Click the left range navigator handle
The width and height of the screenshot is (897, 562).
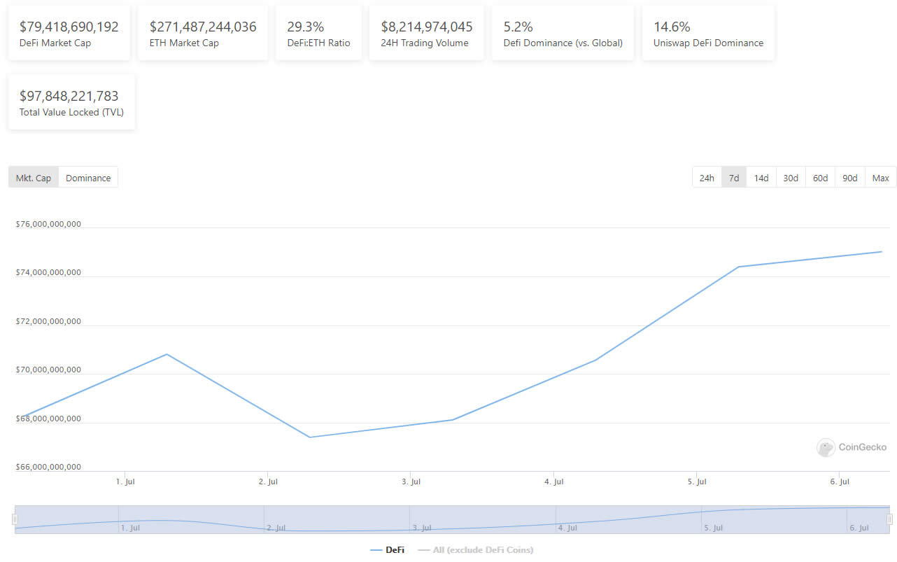[x=15, y=519]
